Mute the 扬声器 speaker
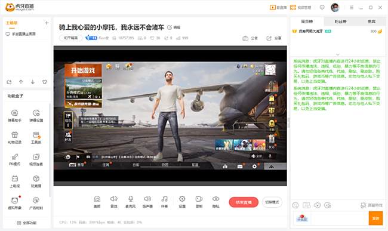The width and height of the screenshot is (388, 231). point(147,202)
